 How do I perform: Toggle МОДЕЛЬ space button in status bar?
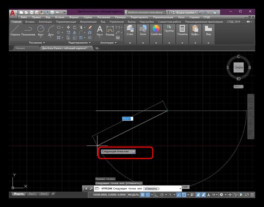133,195
